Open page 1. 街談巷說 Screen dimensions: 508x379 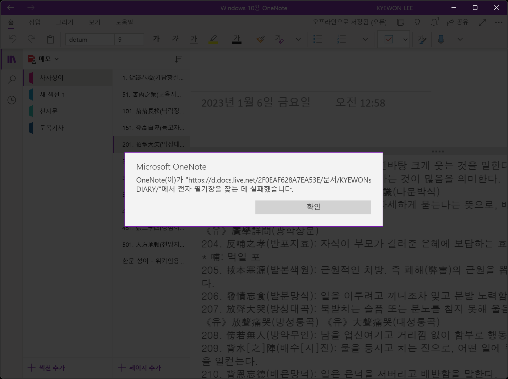click(151, 78)
